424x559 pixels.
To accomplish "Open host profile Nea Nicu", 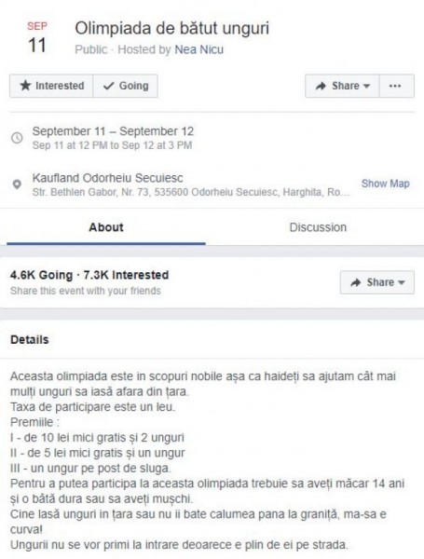I will point(199,49).
